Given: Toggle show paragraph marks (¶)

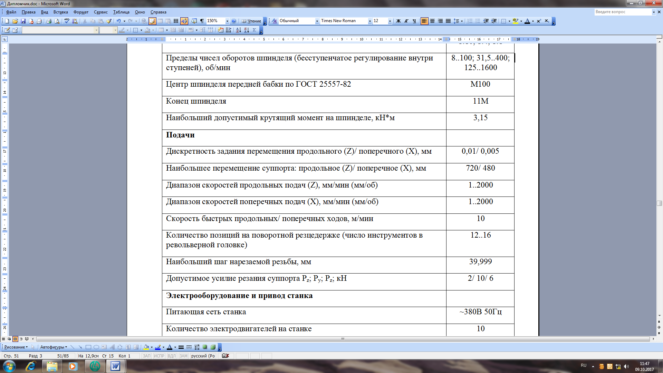Looking at the screenshot, I should click(x=202, y=21).
